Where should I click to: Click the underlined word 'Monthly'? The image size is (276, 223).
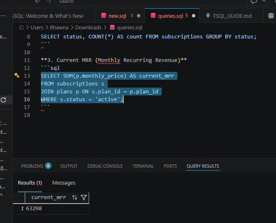tap(109, 60)
